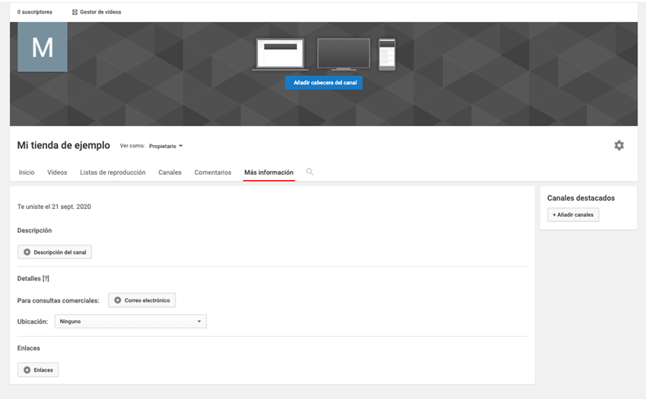
Task: Click the Gestor de vídeos icon
Action: (x=74, y=12)
